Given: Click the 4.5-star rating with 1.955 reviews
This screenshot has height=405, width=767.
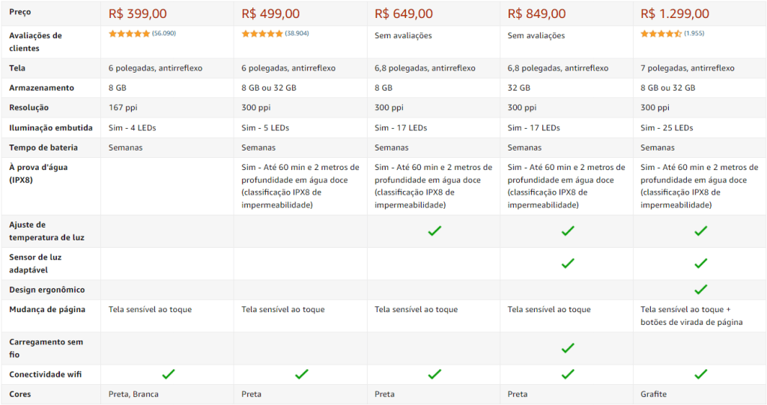Looking at the screenshot, I should pyautogui.click(x=661, y=34).
